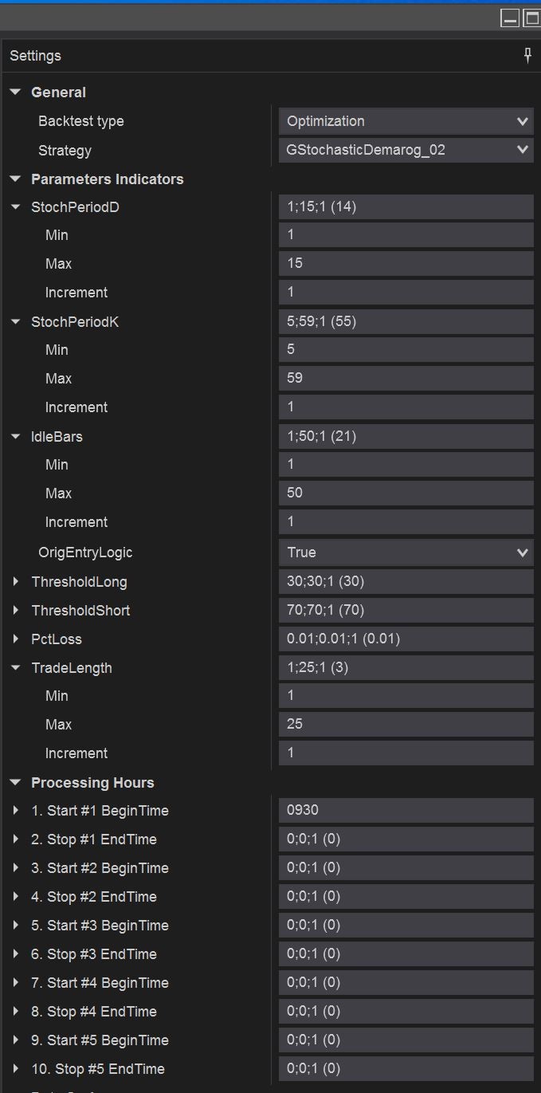Expand the Start #1 BeginTime row
This screenshot has width=541, height=1093.
15,811
